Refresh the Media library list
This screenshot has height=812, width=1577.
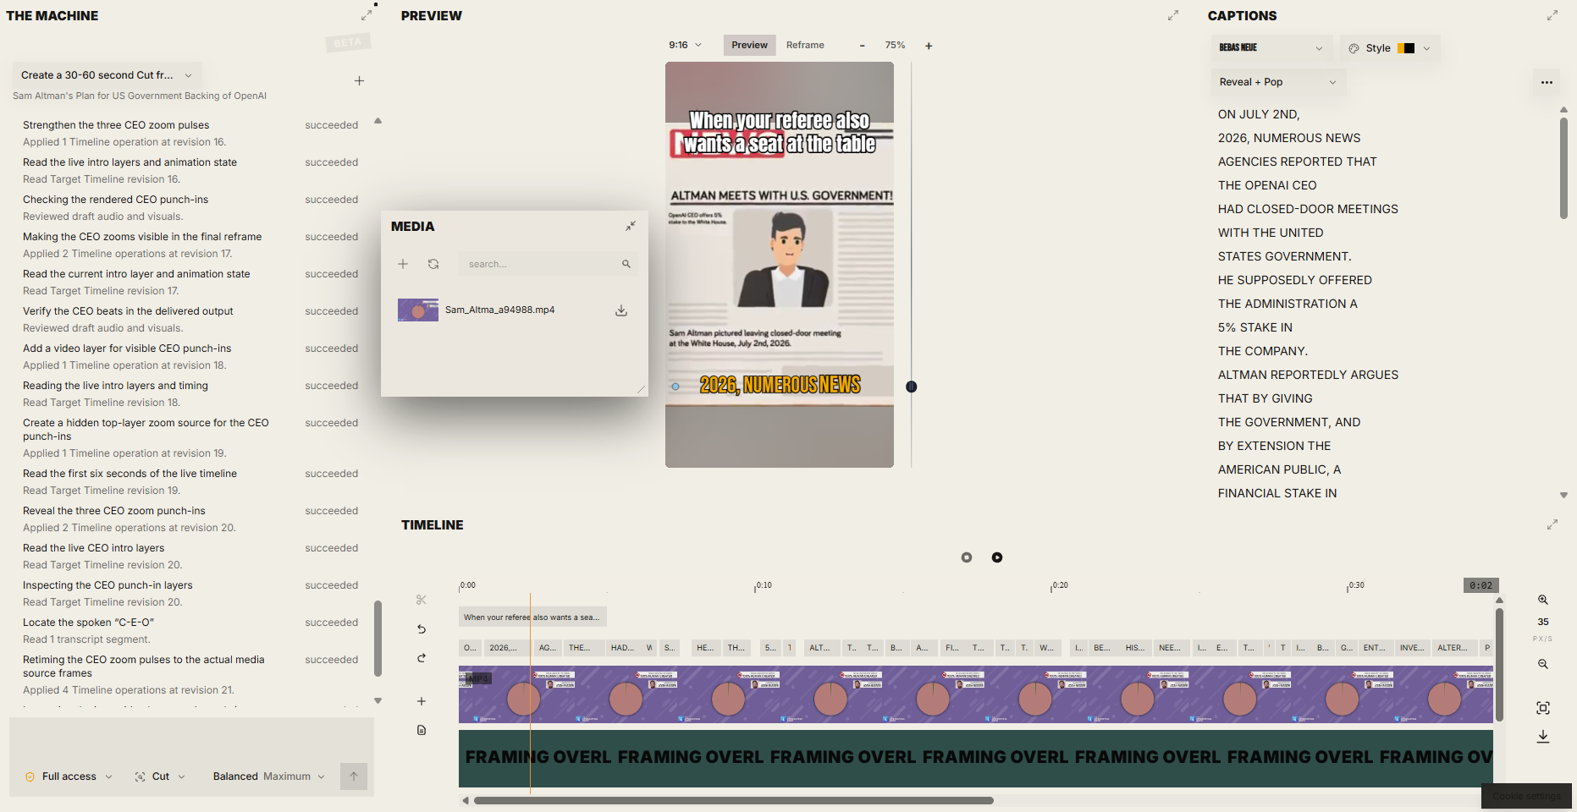433,264
